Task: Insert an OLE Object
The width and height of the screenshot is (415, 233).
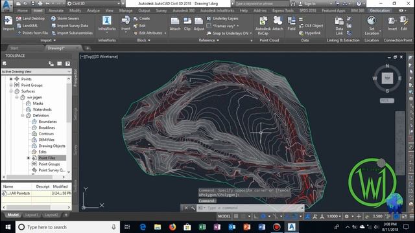Action: point(311,26)
